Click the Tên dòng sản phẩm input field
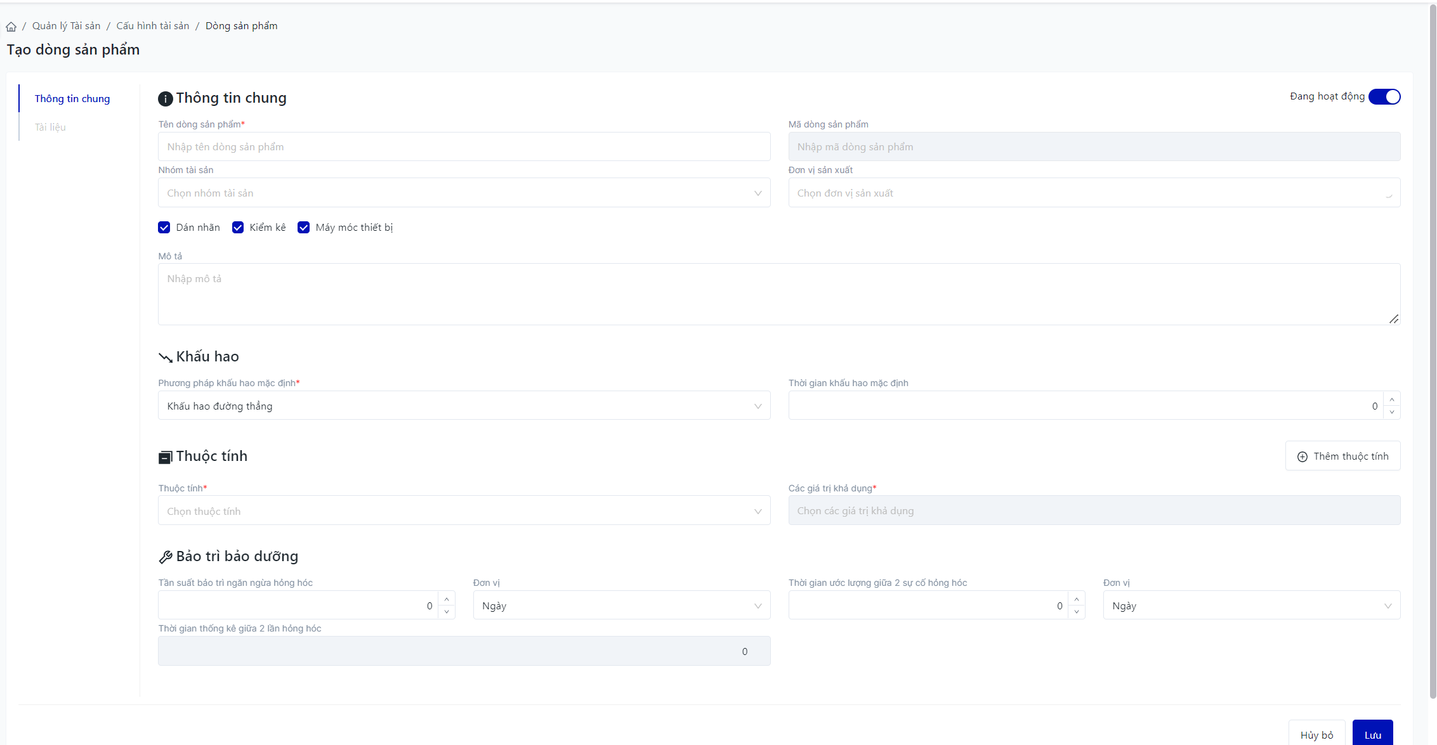The height and width of the screenshot is (745, 1437). (464, 147)
